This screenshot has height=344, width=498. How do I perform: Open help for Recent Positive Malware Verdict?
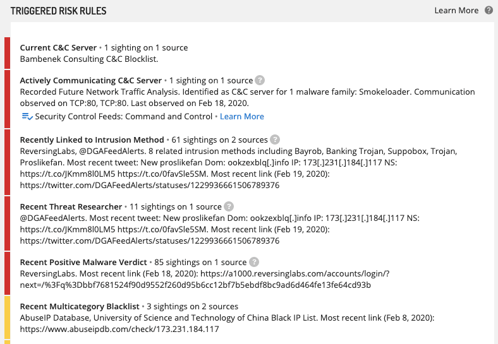pyautogui.click(x=254, y=262)
